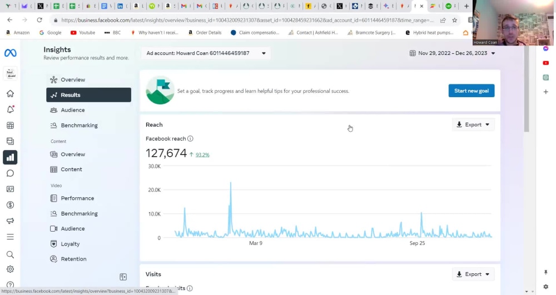Open Bramcote Surgery bookmark
The width and height of the screenshot is (556, 295).
(371, 33)
